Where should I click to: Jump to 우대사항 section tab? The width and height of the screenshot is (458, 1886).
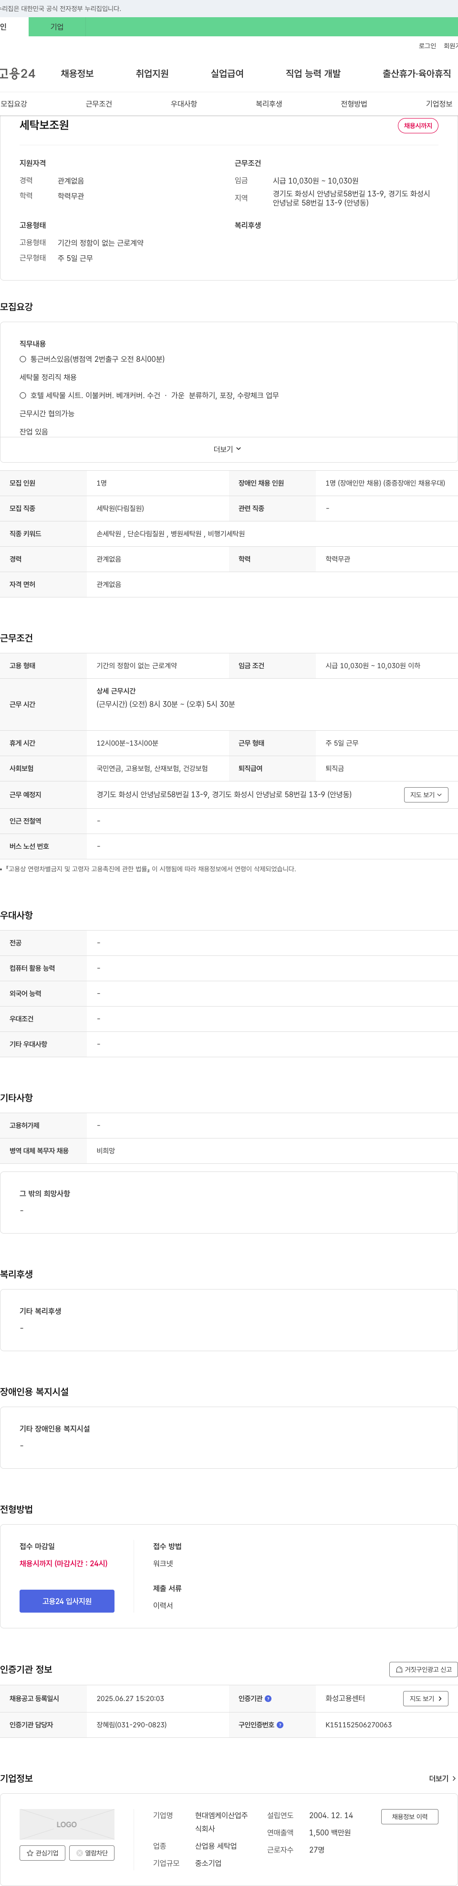[184, 104]
